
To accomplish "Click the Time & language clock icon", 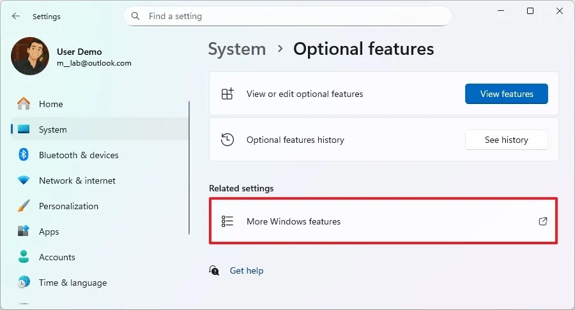I will [24, 283].
